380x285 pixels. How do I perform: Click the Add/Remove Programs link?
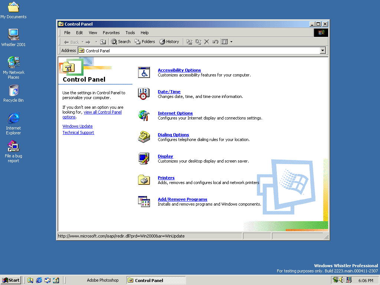click(183, 199)
